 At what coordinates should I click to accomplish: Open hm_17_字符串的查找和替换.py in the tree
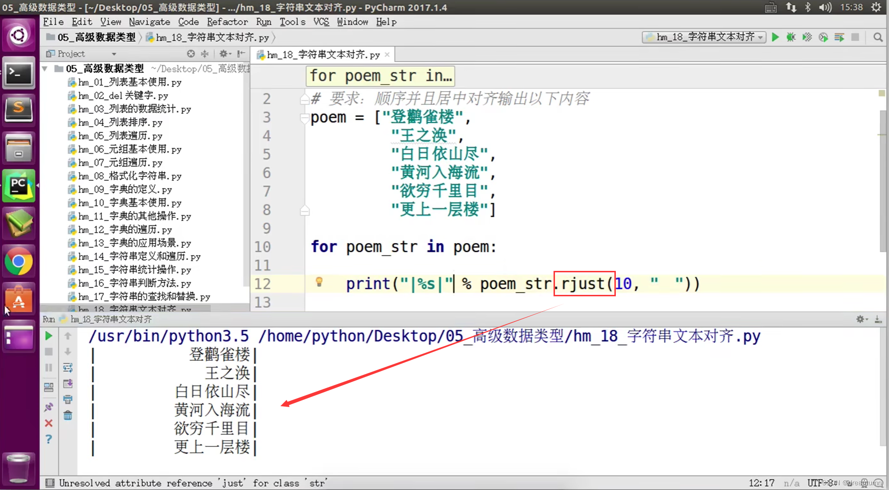click(x=139, y=297)
